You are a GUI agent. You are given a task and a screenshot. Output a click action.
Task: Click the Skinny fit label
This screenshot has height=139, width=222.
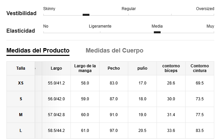(x=49, y=9)
